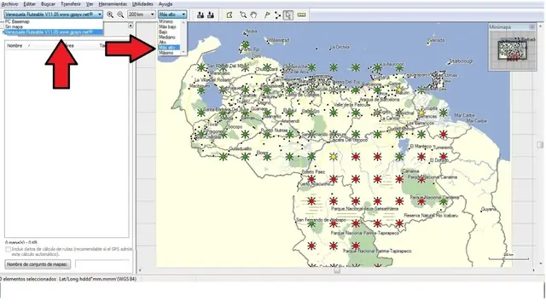Image resolution: width=546 pixels, height=307 pixels.
Task: Click Nombre de conjunto de mapas button
Action: pyautogui.click(x=38, y=264)
